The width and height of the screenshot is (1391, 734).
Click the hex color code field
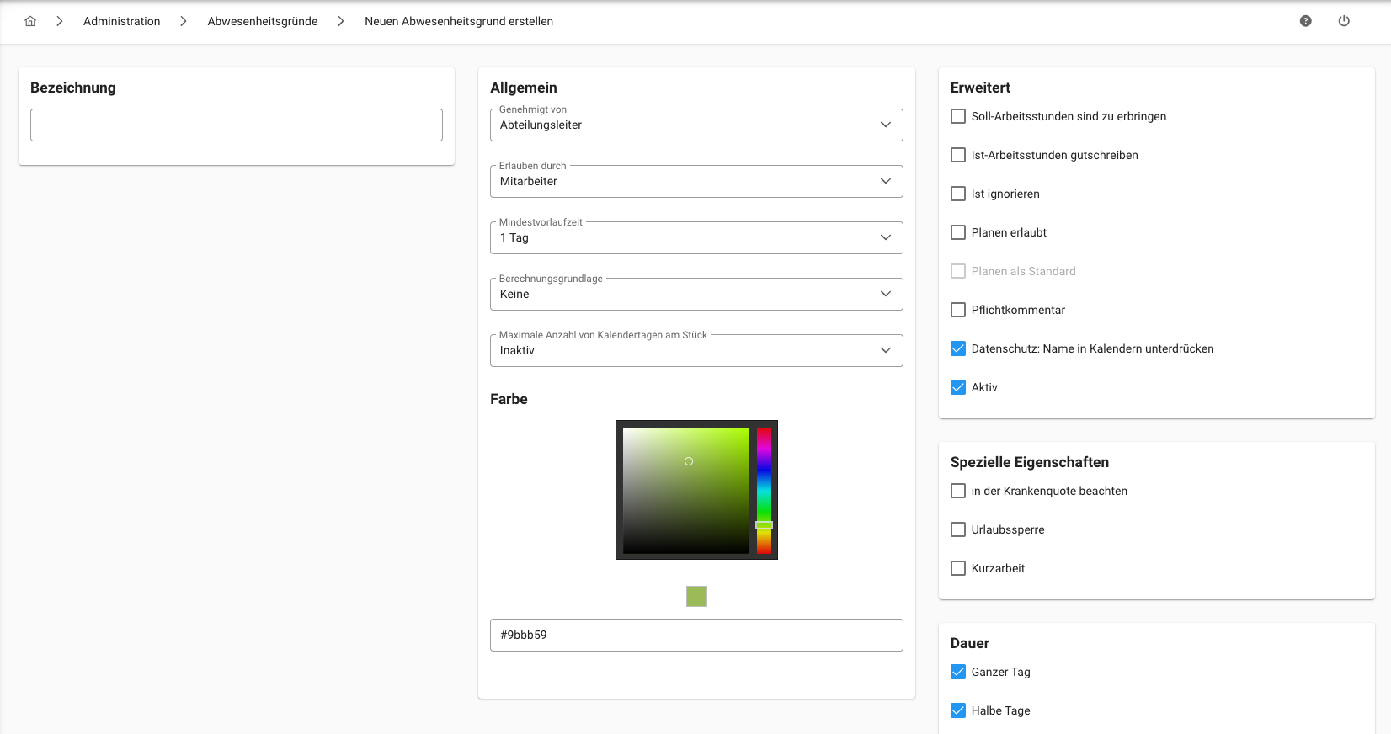tap(695, 635)
